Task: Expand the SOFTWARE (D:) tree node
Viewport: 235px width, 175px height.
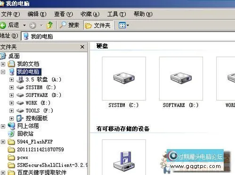Action: [11, 95]
